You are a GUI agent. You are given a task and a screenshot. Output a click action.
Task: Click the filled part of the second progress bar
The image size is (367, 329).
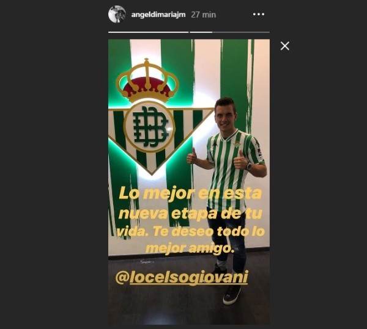[x=201, y=32]
